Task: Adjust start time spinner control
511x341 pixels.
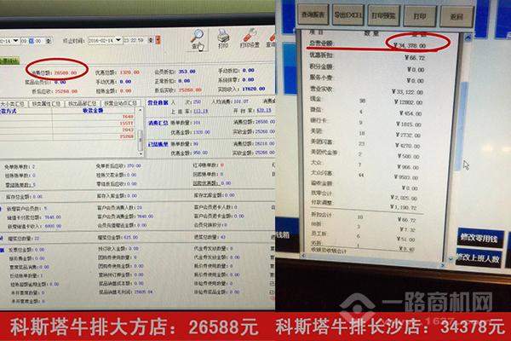Action: [49, 41]
